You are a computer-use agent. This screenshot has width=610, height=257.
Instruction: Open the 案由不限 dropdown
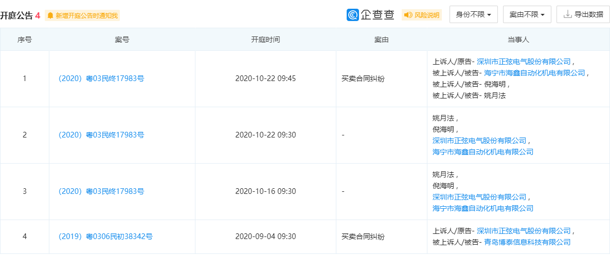point(527,15)
